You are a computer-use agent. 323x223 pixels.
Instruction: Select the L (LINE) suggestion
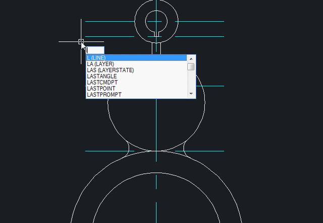pyautogui.click(x=136, y=58)
